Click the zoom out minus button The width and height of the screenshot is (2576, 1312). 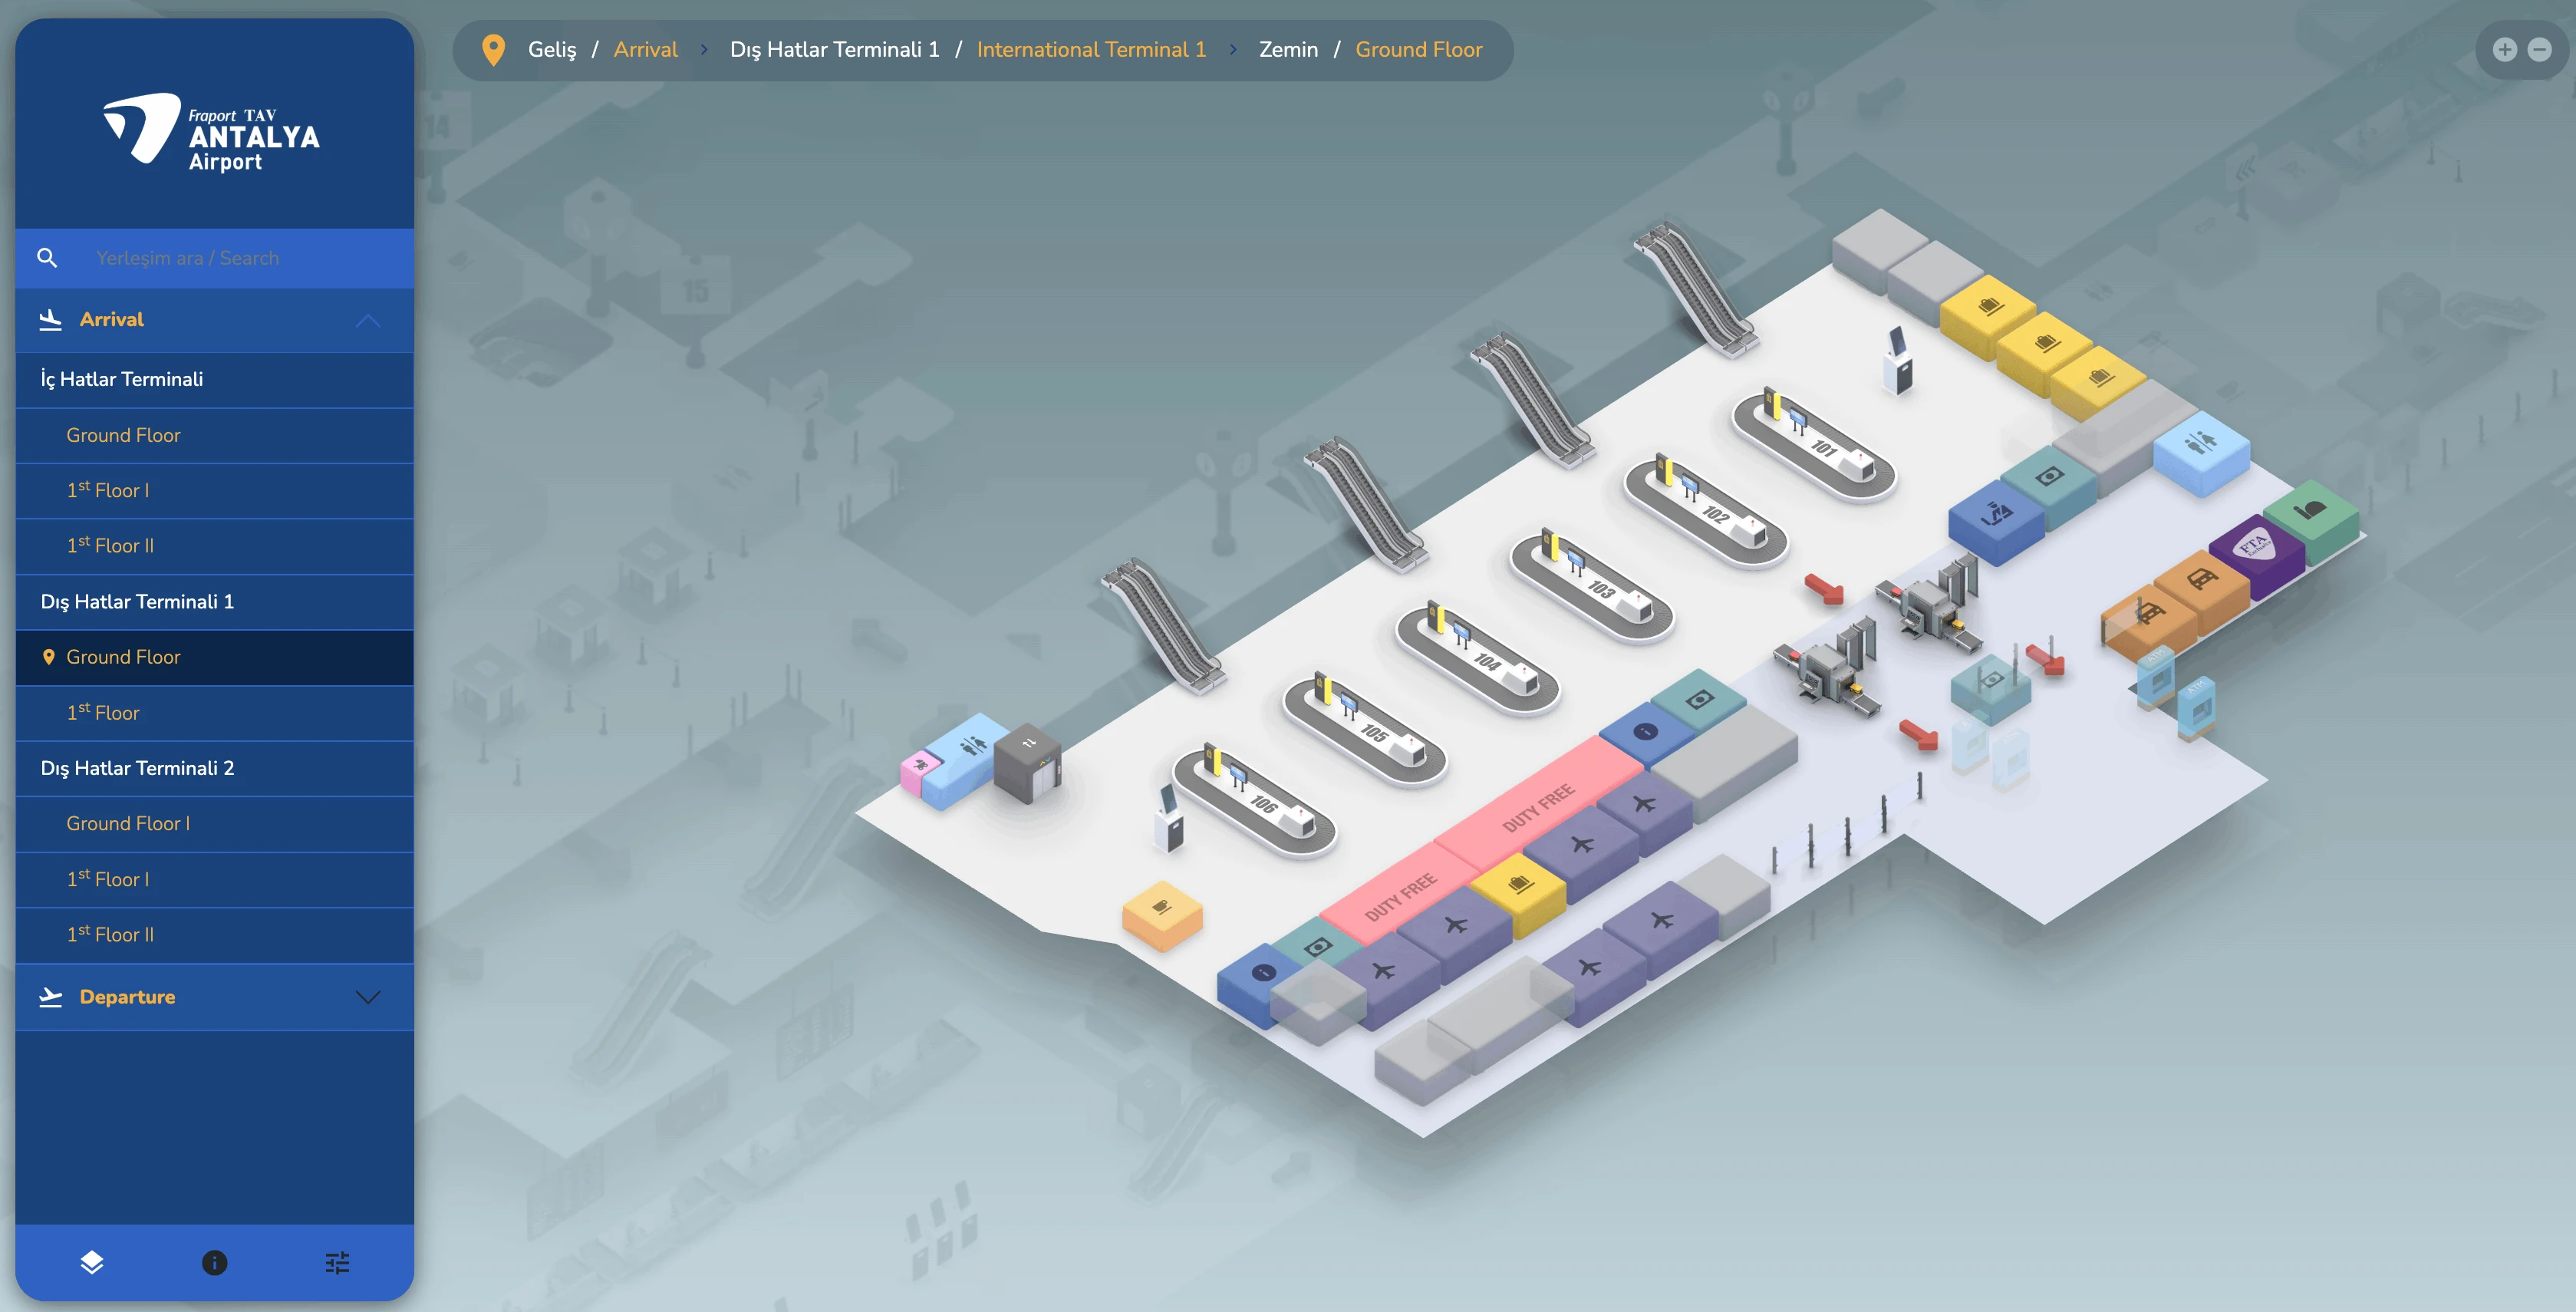(2539, 50)
